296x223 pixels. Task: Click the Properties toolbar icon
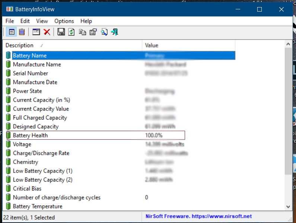(x=93, y=32)
